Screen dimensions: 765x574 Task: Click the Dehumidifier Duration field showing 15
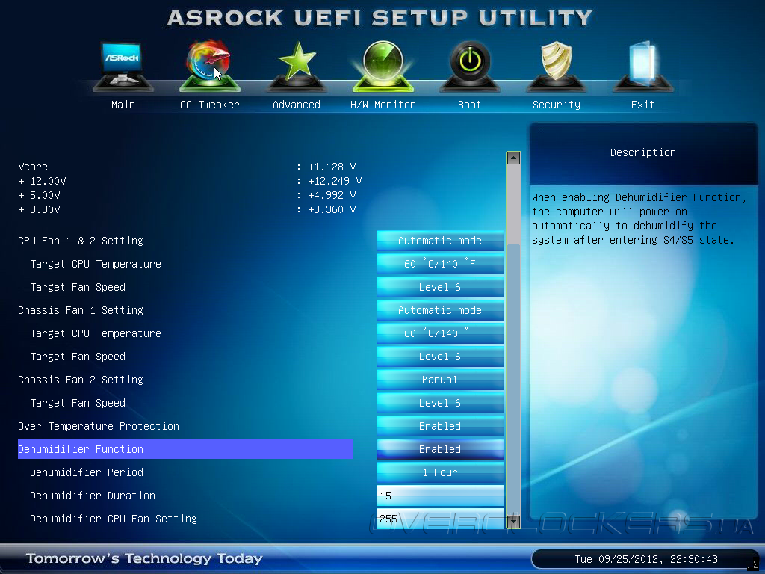pyautogui.click(x=439, y=496)
